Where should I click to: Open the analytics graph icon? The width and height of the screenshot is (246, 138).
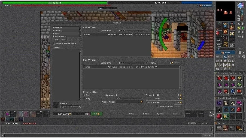click(x=221, y=65)
